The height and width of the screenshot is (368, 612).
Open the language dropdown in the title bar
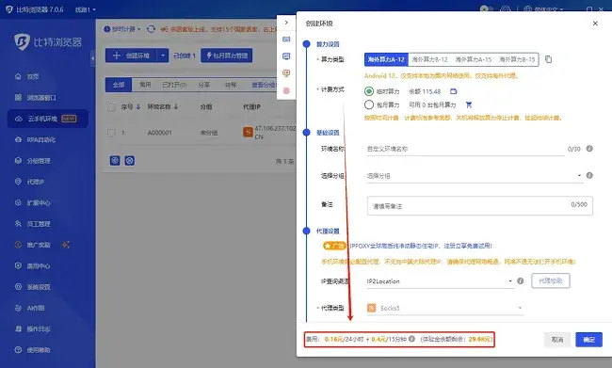point(543,9)
